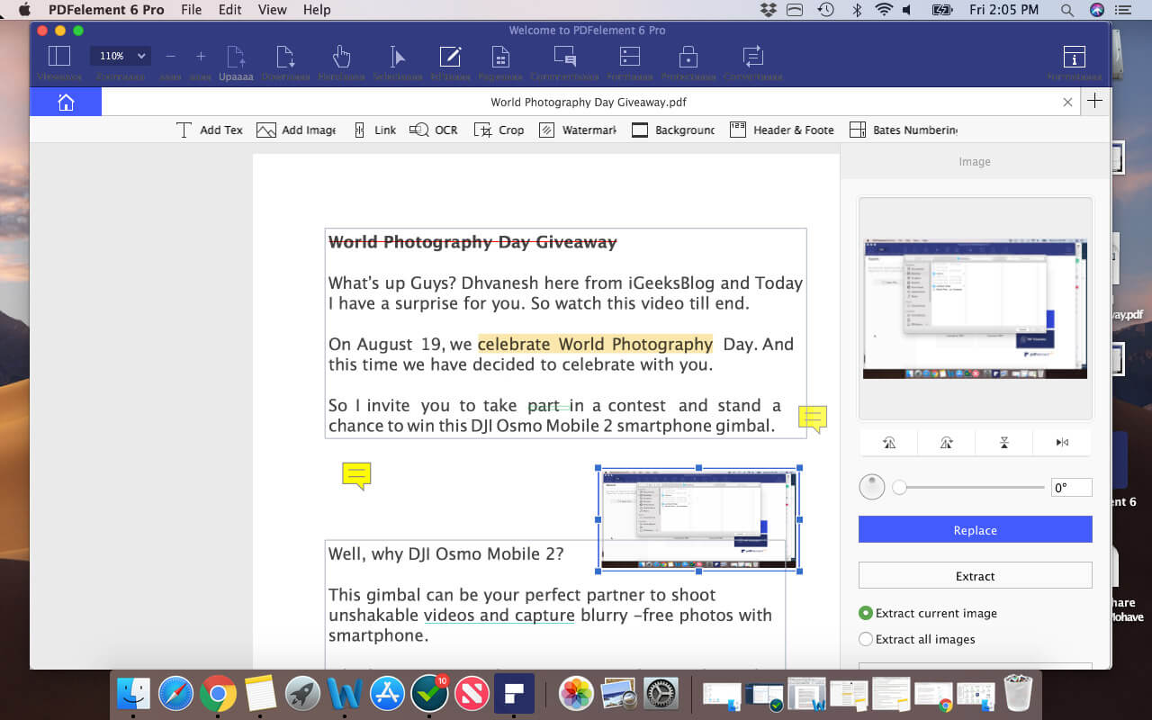Click the blue Replace button
The image size is (1152, 720).
click(x=976, y=530)
